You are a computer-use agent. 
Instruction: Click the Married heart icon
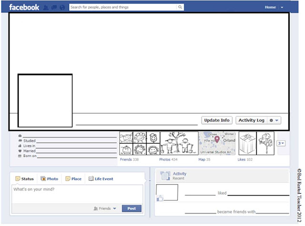(x=20, y=151)
